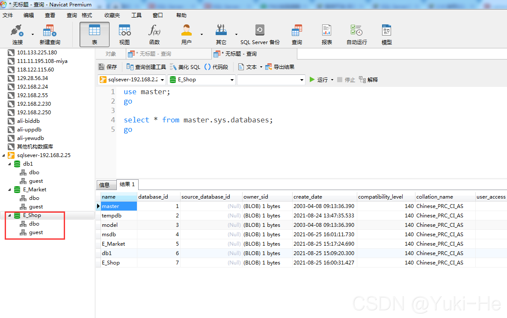Viewport: 507px width, 318px height.
Task: Select the 其他机构数据库 connection
Action: (35, 146)
